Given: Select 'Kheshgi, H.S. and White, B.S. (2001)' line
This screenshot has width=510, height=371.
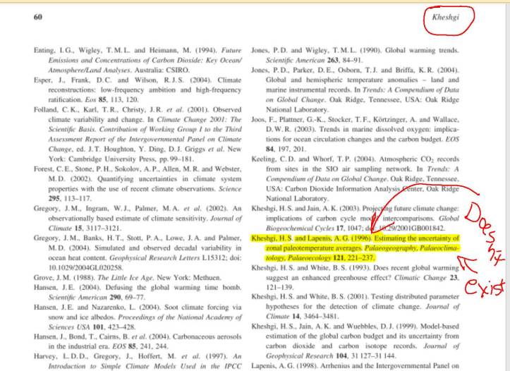Looking at the screenshot, I should pos(356,296).
